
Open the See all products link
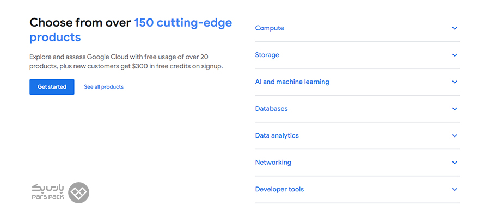[x=104, y=87]
